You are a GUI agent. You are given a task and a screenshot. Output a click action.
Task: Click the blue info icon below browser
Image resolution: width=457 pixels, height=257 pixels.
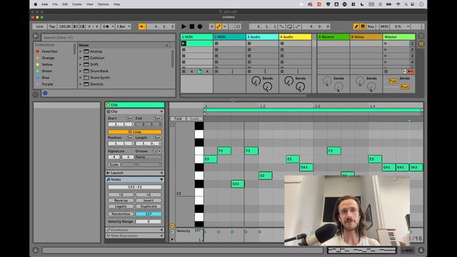tap(45, 94)
